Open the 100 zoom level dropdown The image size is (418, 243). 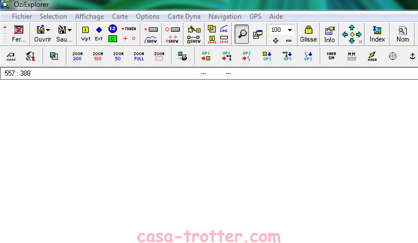290,30
